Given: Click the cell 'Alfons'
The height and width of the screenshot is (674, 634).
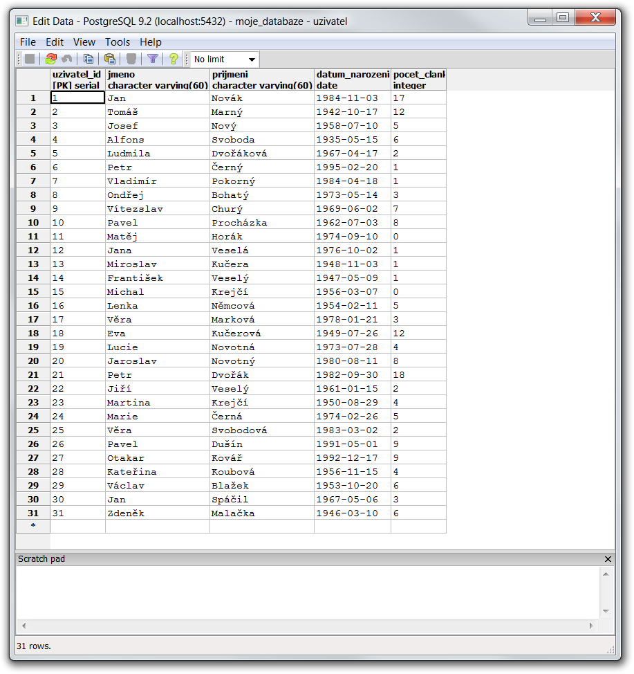Looking at the screenshot, I should (x=158, y=140).
